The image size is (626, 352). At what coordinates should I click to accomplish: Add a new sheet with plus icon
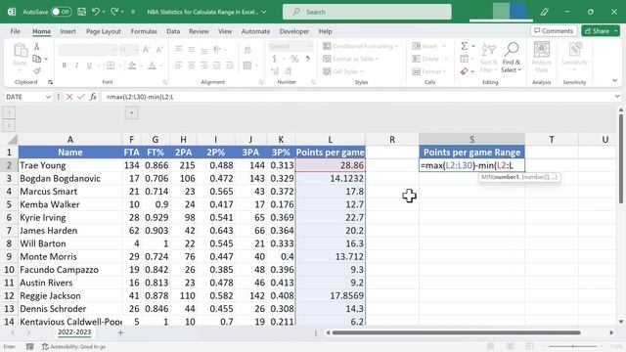(x=120, y=332)
